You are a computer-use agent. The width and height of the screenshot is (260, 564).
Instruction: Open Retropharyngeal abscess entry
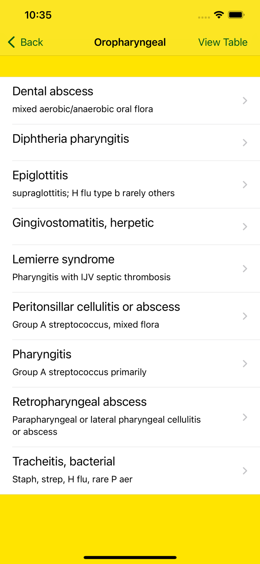(x=106, y=416)
